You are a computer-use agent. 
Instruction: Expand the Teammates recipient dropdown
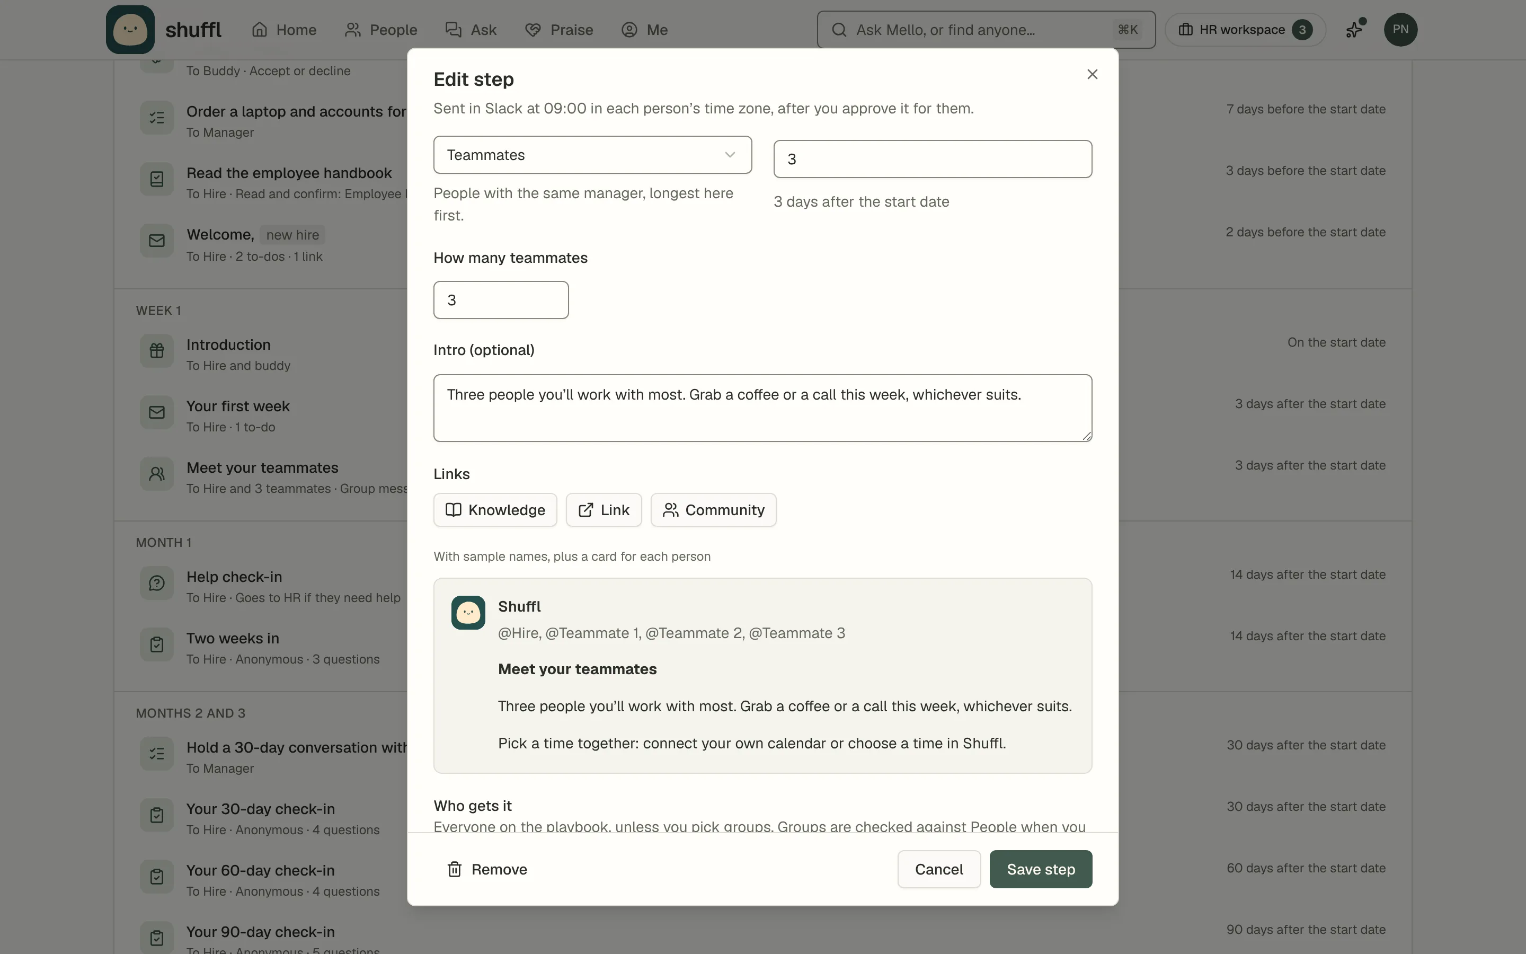coord(593,155)
